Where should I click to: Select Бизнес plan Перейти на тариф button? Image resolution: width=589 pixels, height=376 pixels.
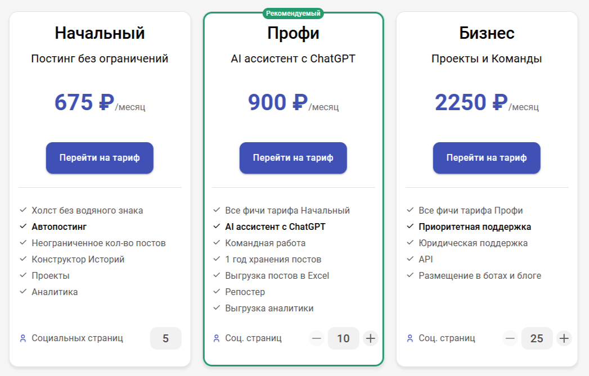pos(487,158)
